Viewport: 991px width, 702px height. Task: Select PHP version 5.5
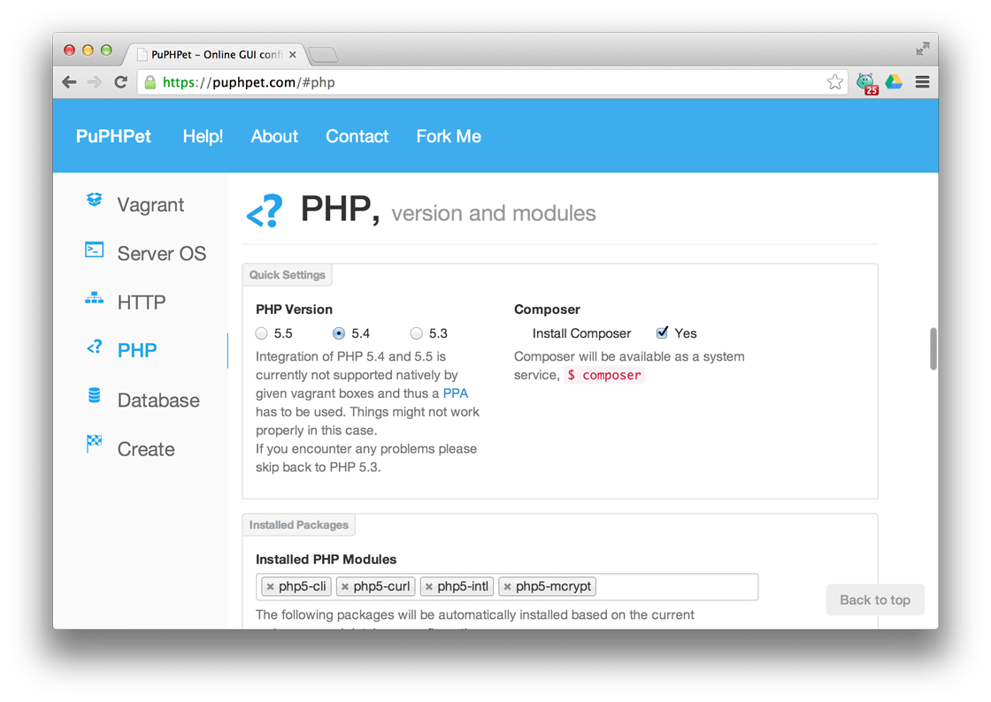262,333
